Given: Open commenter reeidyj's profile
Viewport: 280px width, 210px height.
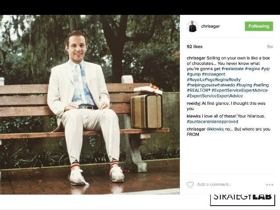Looking at the screenshot, I should [x=194, y=103].
